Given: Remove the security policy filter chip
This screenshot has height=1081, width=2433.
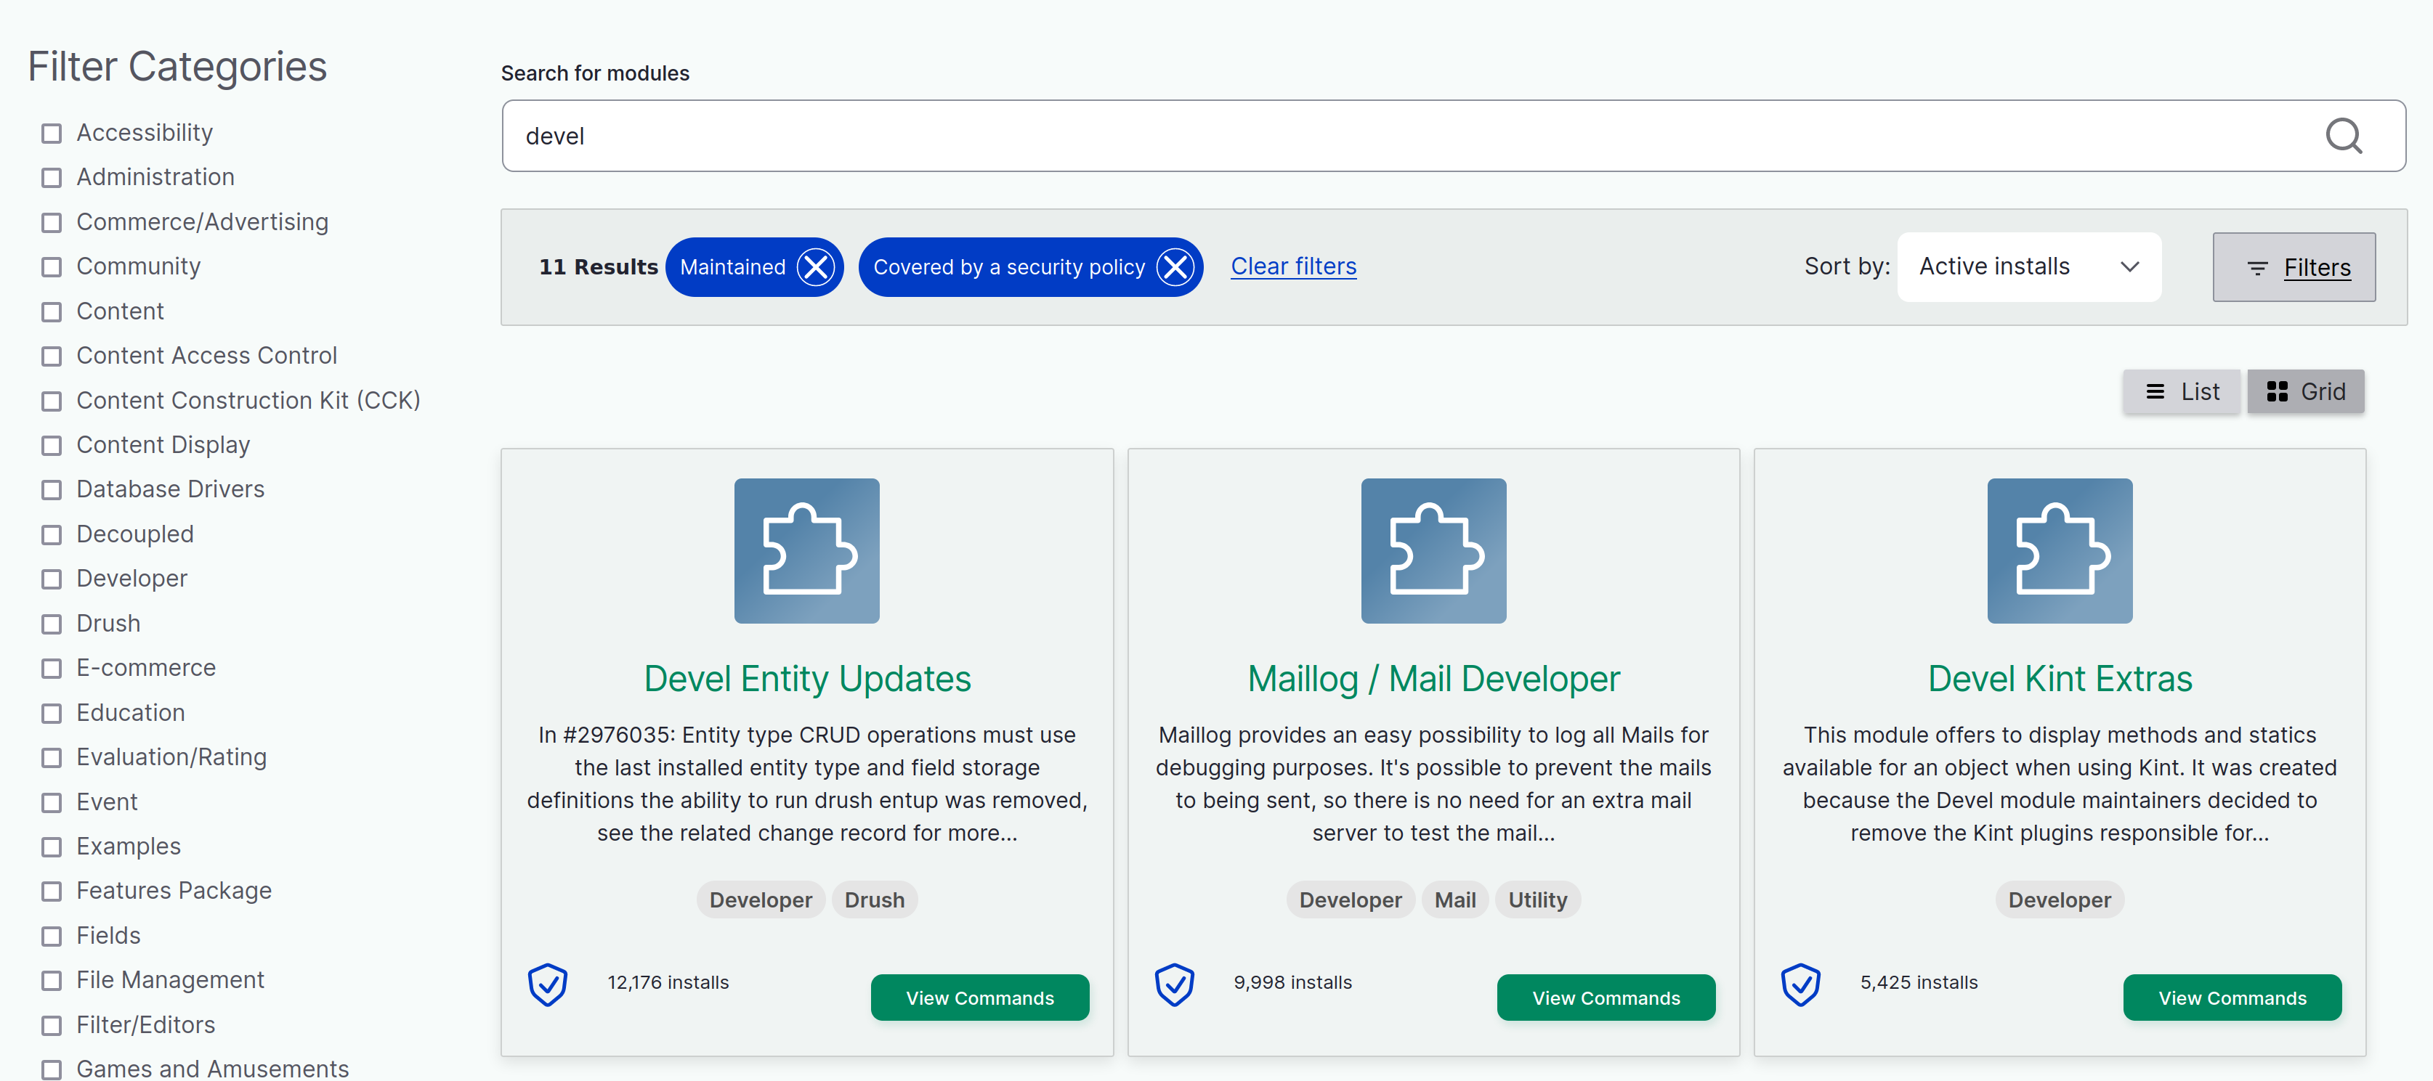Looking at the screenshot, I should coord(1175,267).
